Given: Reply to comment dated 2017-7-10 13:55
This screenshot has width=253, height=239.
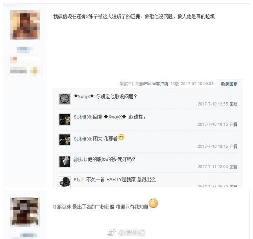Looking at the screenshot, I should pyautogui.click(x=234, y=104).
